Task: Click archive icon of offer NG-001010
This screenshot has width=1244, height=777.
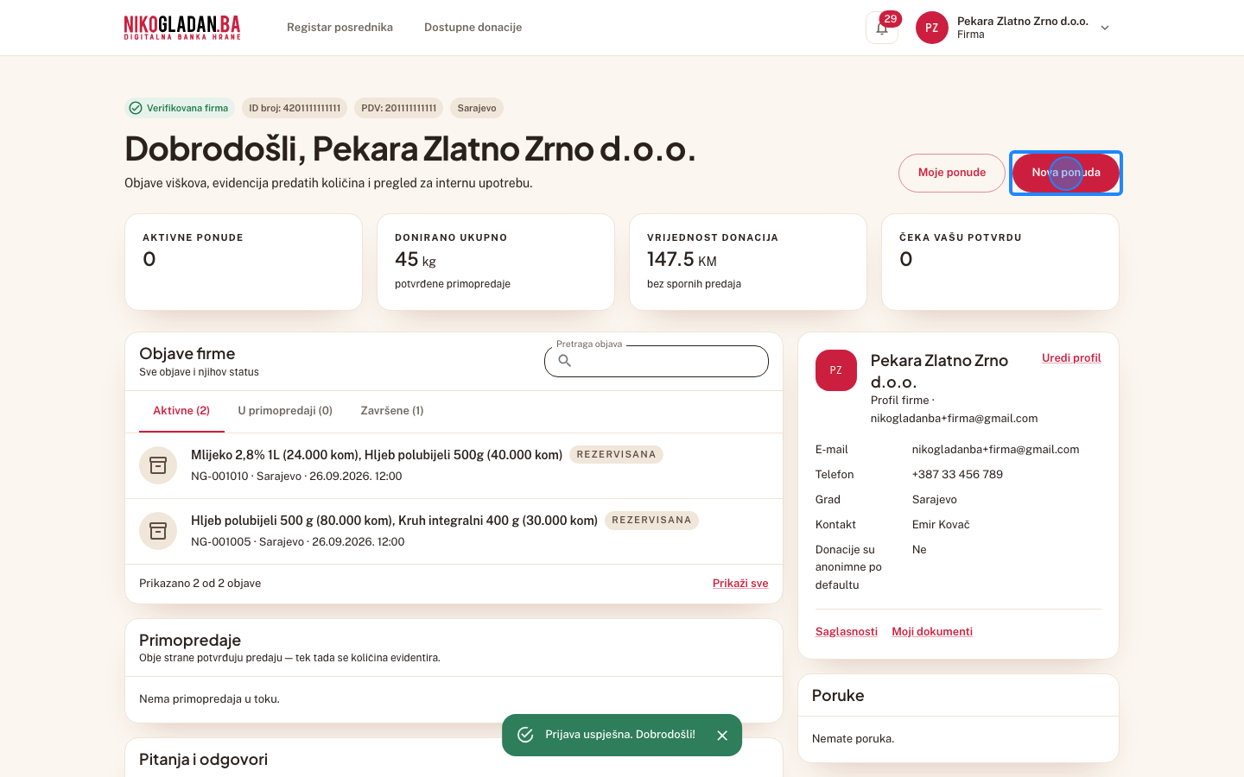Action: click(x=158, y=465)
